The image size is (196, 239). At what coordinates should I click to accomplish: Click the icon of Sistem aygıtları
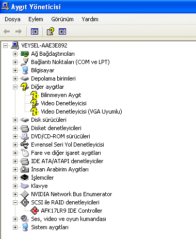click(25, 227)
